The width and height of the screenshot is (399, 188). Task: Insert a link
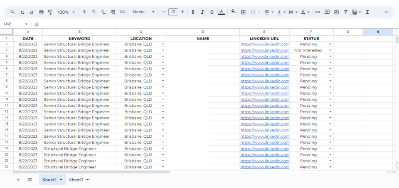(318, 12)
